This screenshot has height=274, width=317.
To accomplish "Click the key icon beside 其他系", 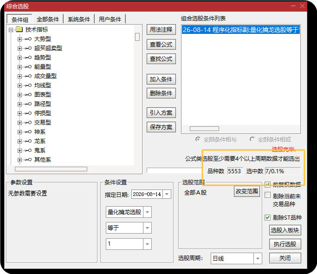I will pyautogui.click(x=28, y=160).
